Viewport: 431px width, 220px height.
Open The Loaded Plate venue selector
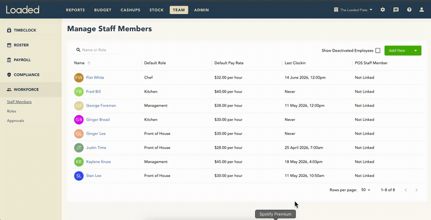(353, 10)
